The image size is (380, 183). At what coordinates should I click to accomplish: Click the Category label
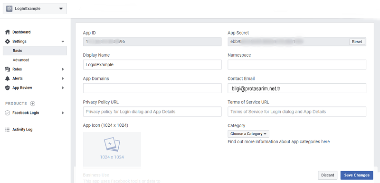tap(236, 126)
